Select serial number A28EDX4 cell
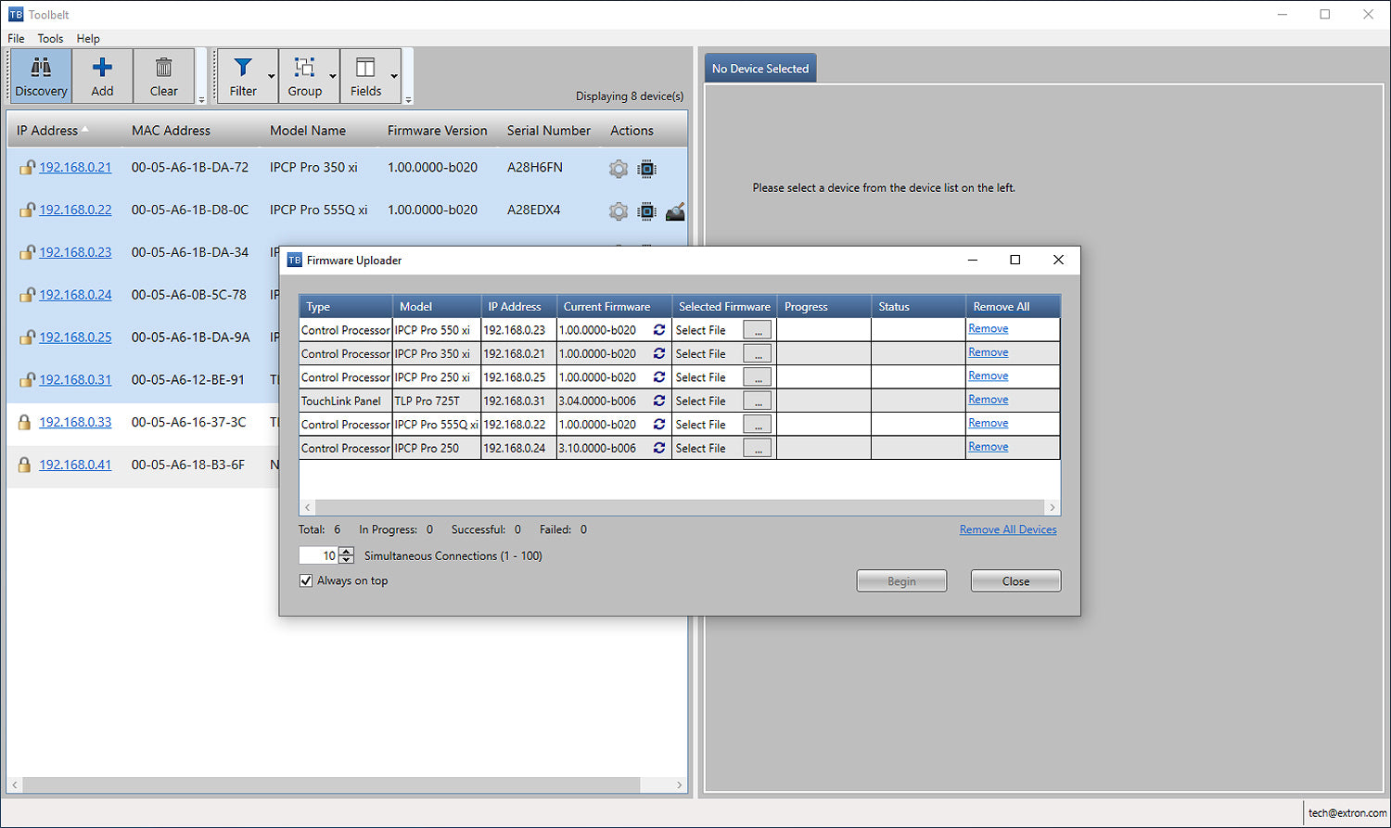Image resolution: width=1391 pixels, height=828 pixels. (x=534, y=210)
